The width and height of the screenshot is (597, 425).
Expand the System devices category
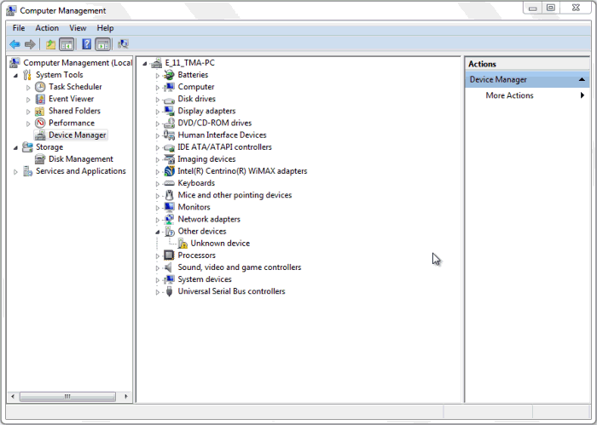coord(157,280)
